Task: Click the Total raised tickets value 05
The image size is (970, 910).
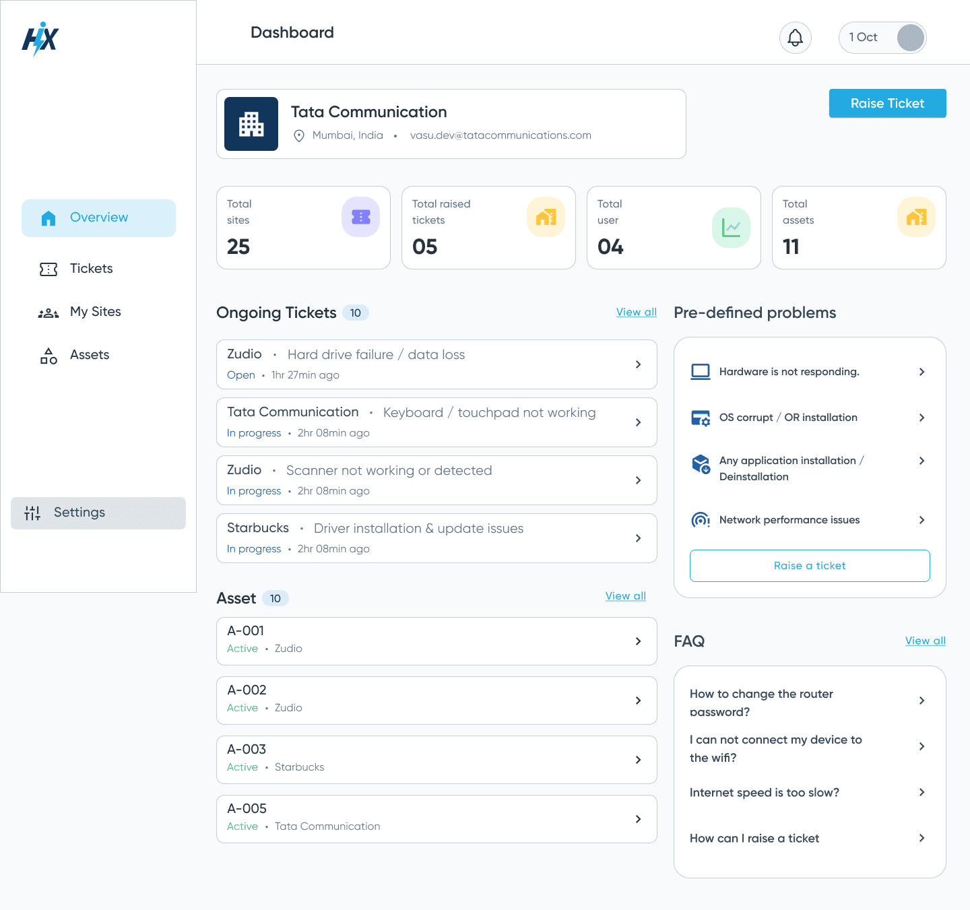Action: point(425,247)
